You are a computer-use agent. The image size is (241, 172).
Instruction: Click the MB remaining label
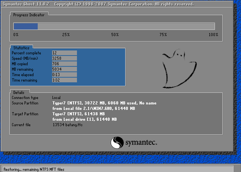(x=23, y=69)
